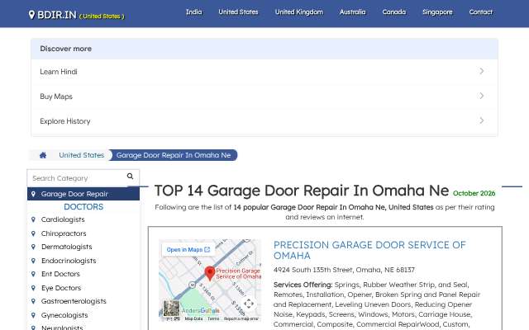Screen dimensions: 529x330
Task: Click the home breadcrumb icon
Action: click(43, 155)
